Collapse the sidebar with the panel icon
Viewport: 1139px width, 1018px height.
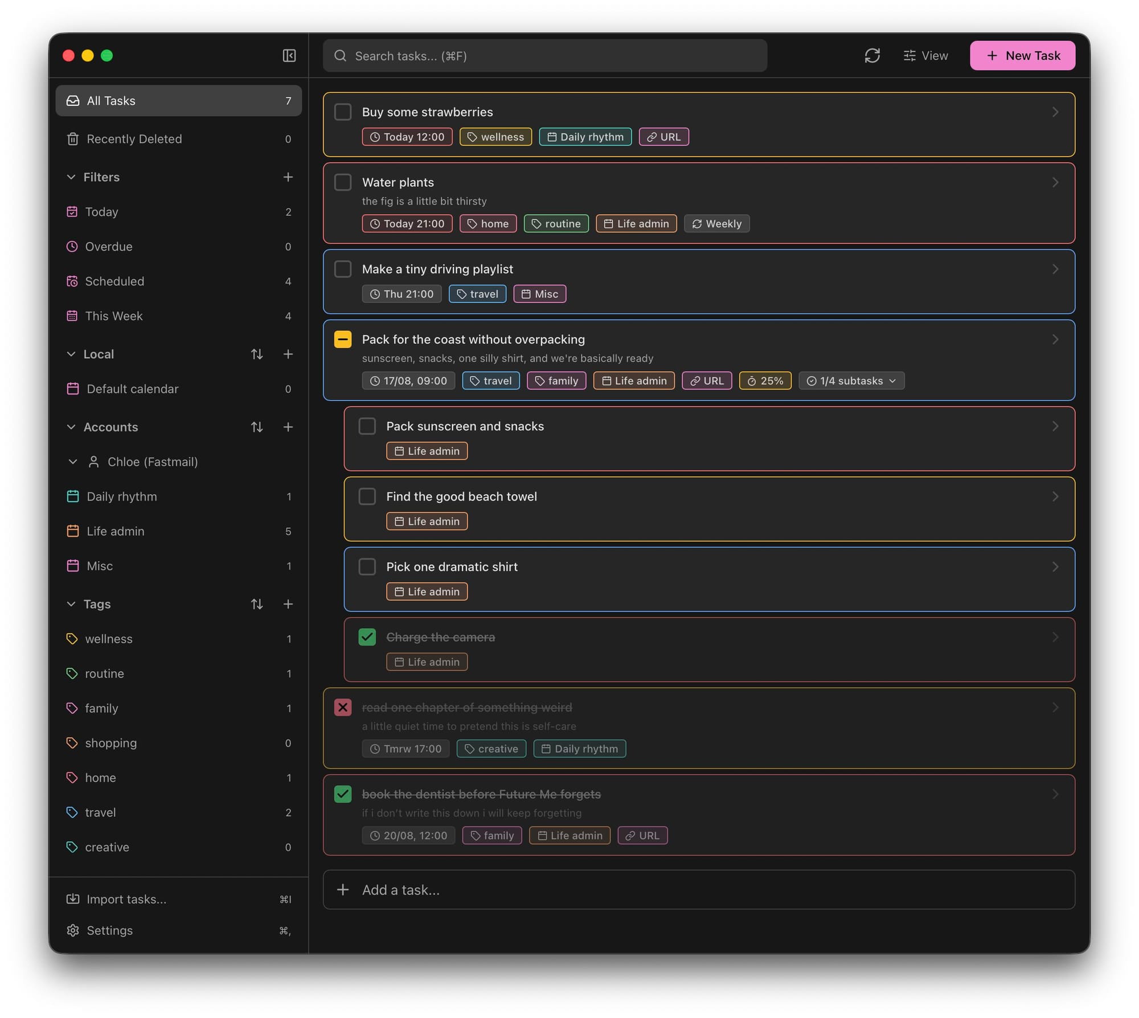(x=289, y=55)
